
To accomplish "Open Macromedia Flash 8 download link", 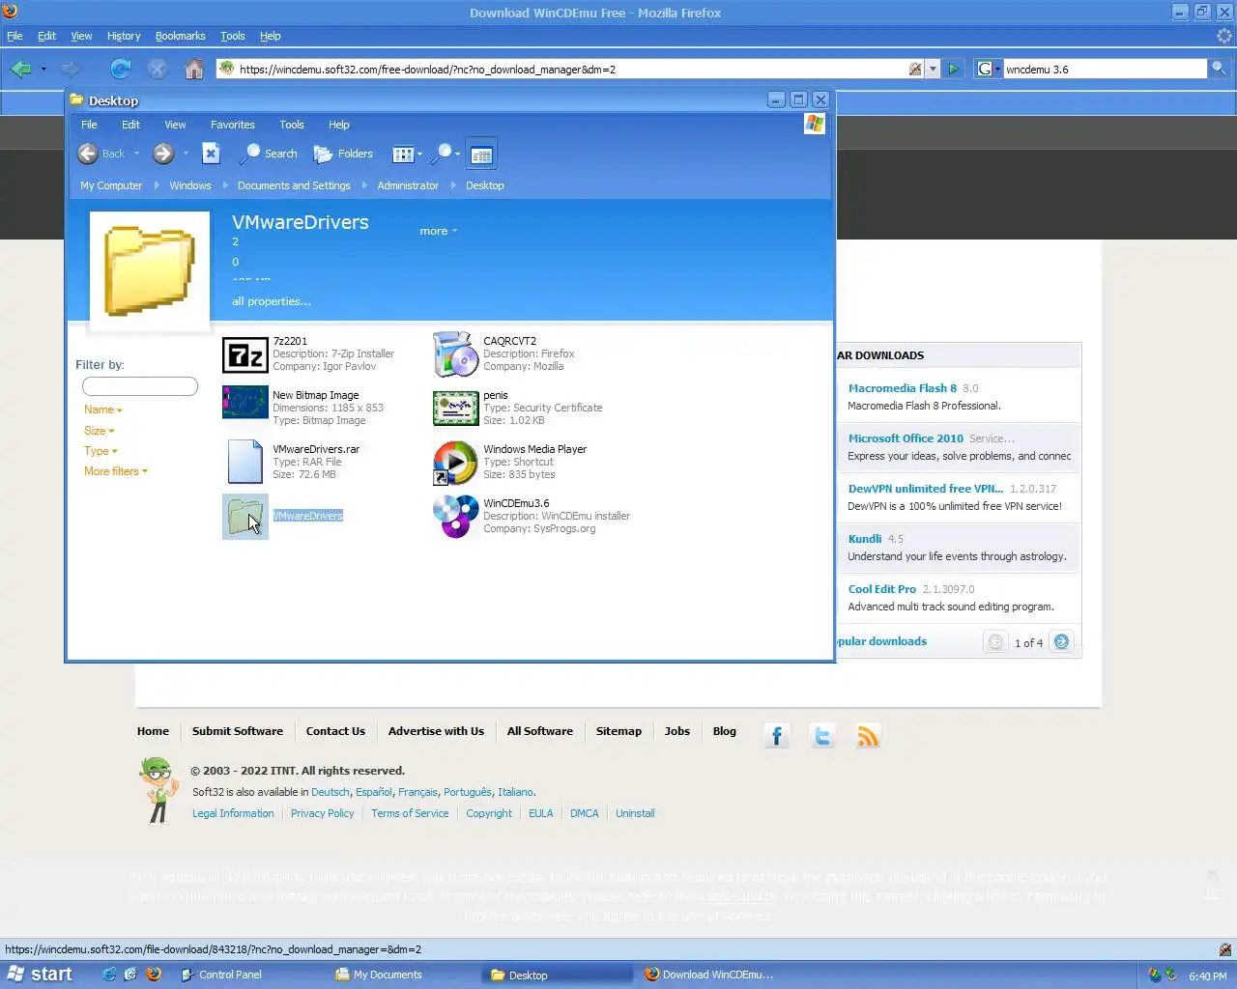I will tap(903, 388).
